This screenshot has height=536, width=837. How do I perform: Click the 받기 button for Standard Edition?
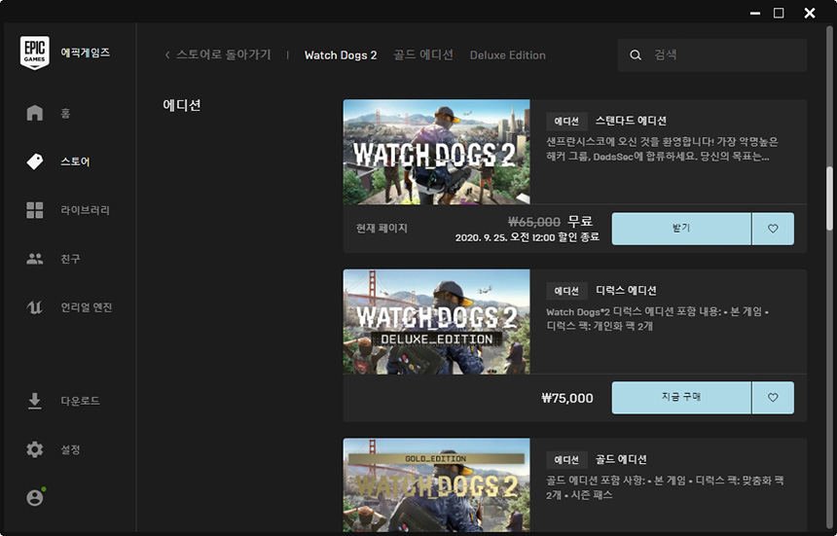point(681,229)
